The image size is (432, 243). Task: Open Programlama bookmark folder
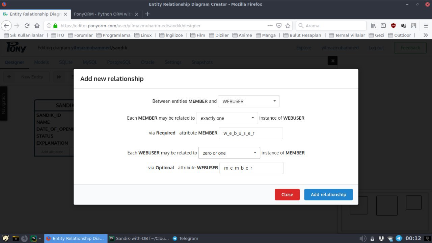pyautogui.click(x=113, y=35)
